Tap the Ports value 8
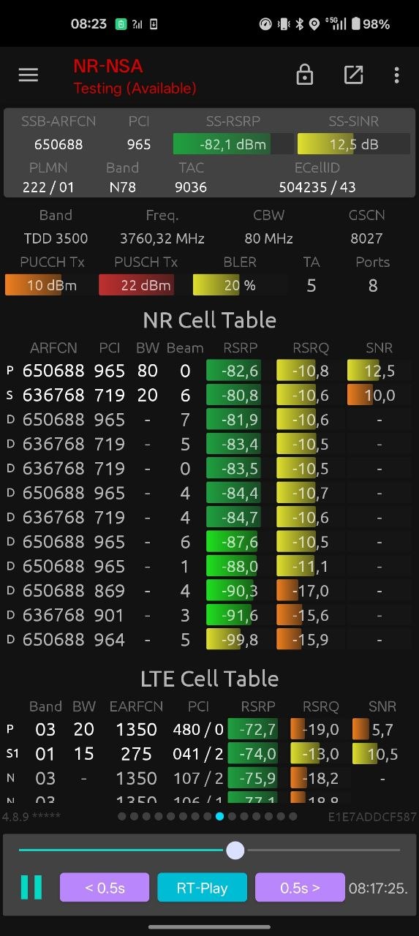Viewport: 419px width, 936px height. pos(373,285)
